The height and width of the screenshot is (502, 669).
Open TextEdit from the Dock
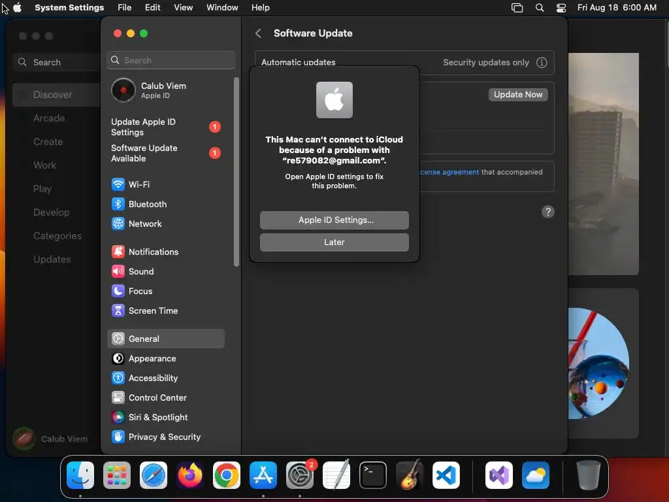tap(336, 475)
